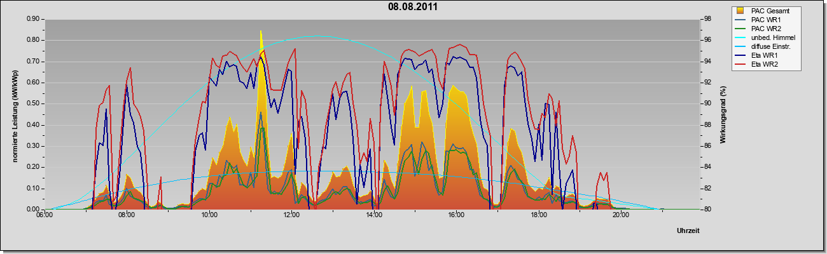Click the chart title 08.08.2011
The image size is (827, 254).
point(413,7)
